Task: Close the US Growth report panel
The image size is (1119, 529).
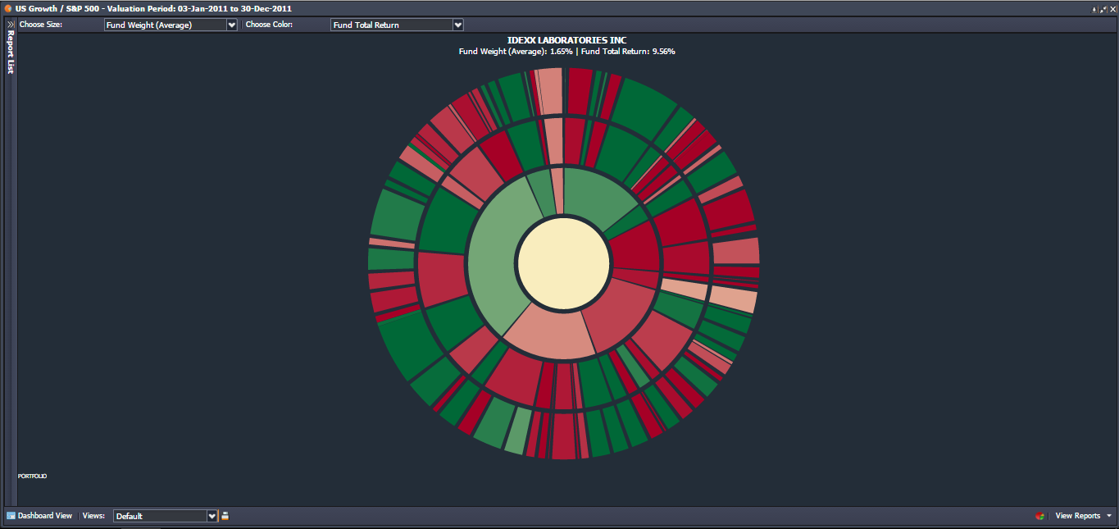Action: (1112, 9)
